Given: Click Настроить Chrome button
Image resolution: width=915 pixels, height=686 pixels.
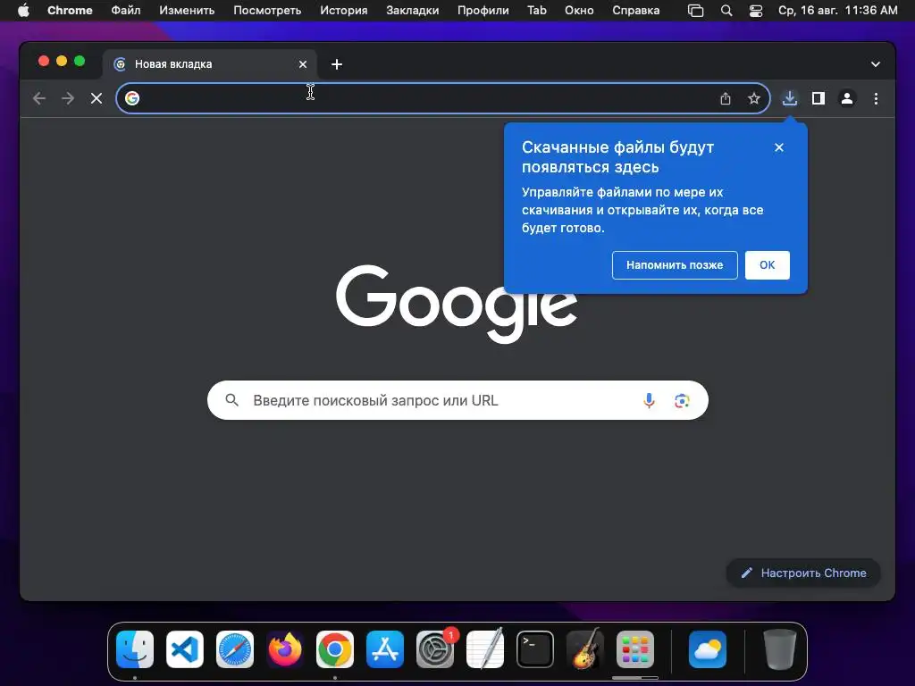Looking at the screenshot, I should pos(803,573).
